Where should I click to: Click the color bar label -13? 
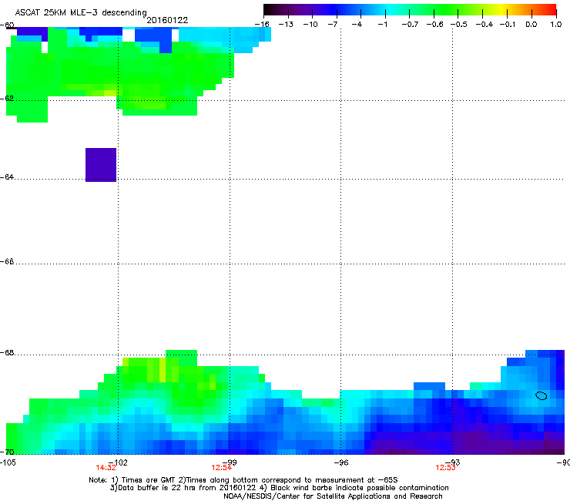286,25
